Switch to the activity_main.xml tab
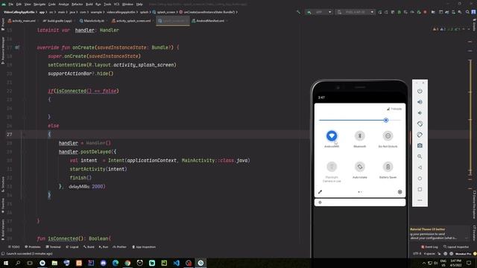Screen dimensions: 477x268 [x=22, y=21]
